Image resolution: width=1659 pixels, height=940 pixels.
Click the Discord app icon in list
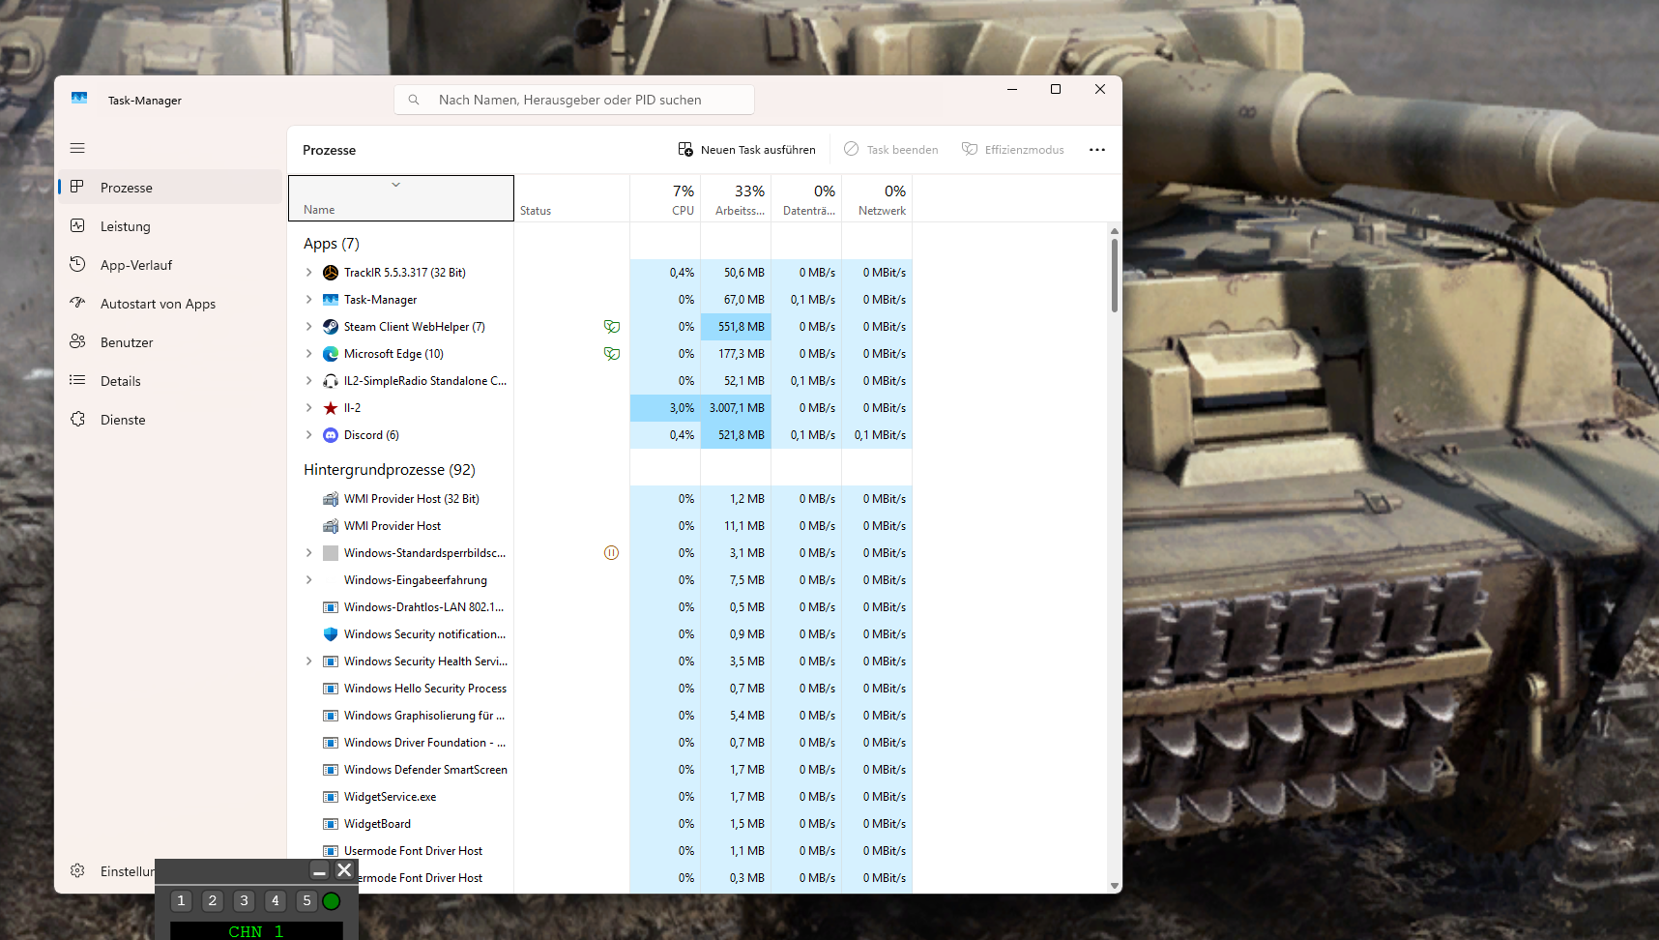point(331,435)
